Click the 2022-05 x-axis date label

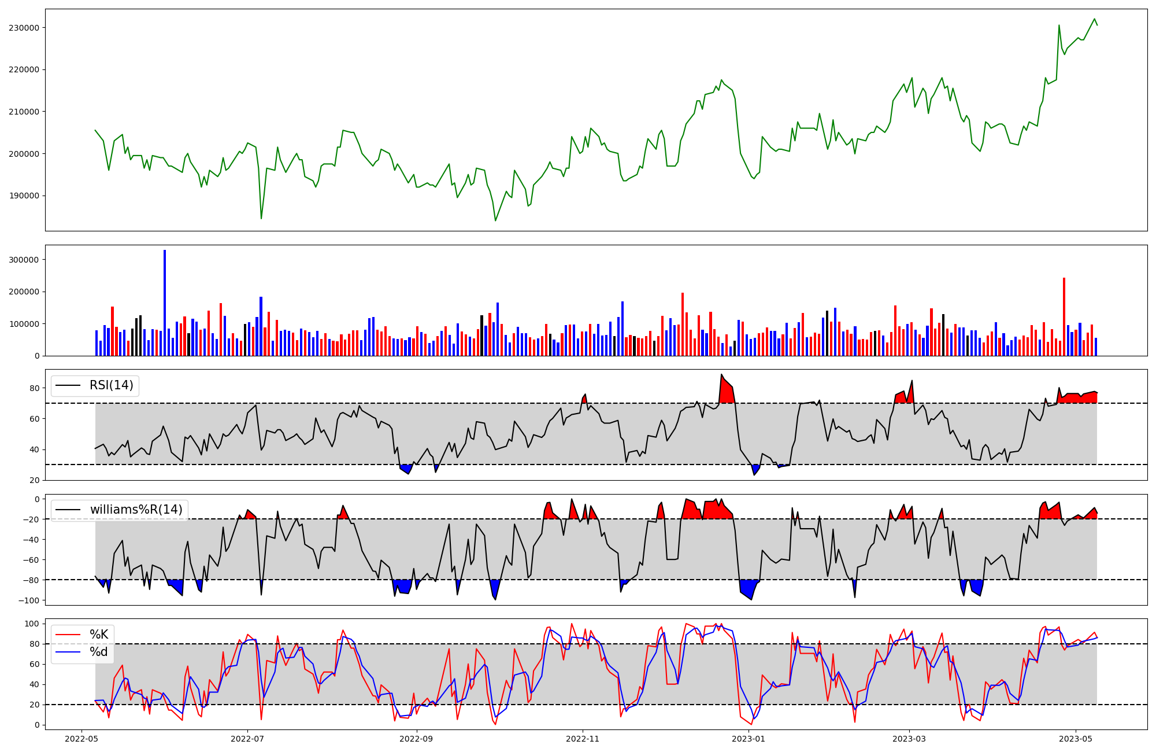(x=81, y=739)
